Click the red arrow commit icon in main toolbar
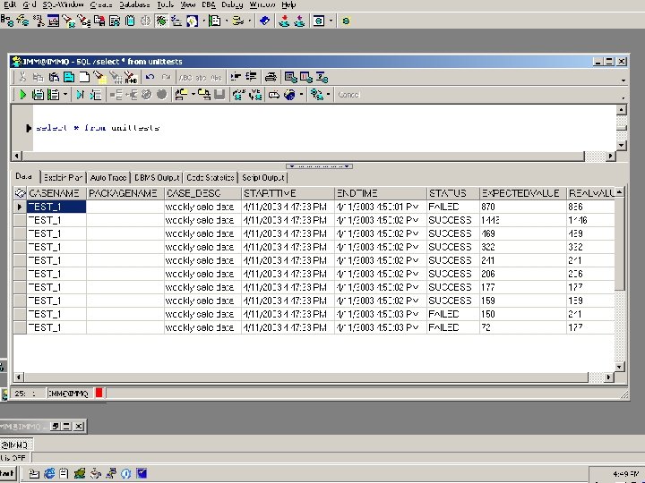This screenshot has height=483, width=645. pos(284,21)
